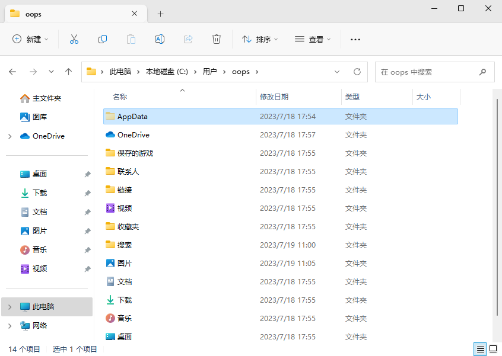Image resolution: width=502 pixels, height=356 pixels.
Task: Open the See more ellipsis menu
Action: coord(355,39)
